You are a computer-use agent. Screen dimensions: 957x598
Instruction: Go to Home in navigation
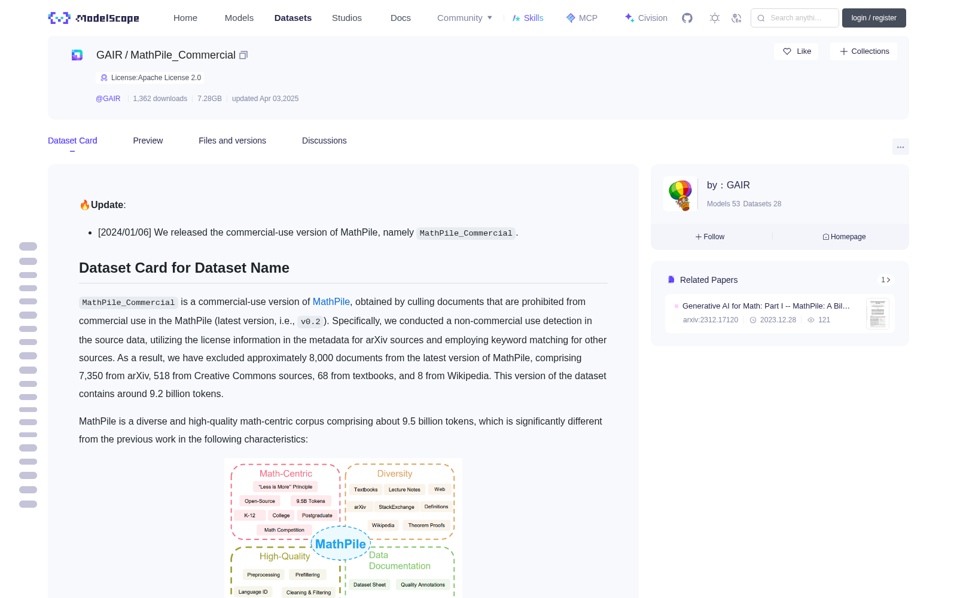185,18
